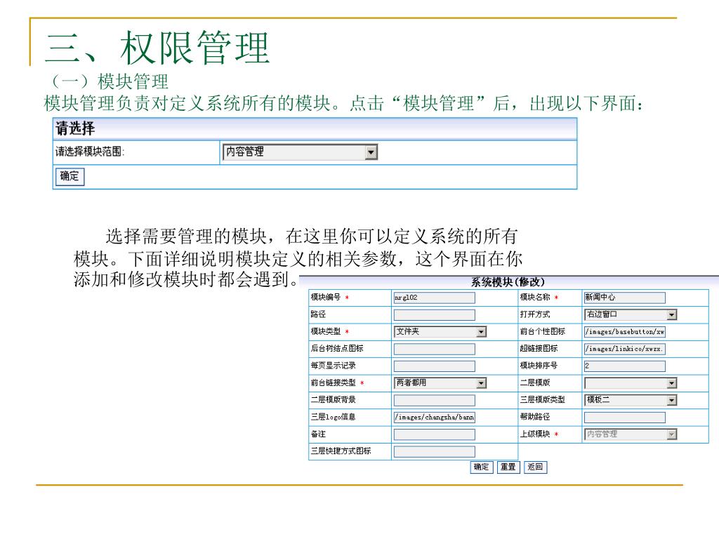Open the disabled 上级模块 dropdown showing 内容管理
Image resolution: width=719 pixels, height=539 pixels.
pyautogui.click(x=631, y=434)
